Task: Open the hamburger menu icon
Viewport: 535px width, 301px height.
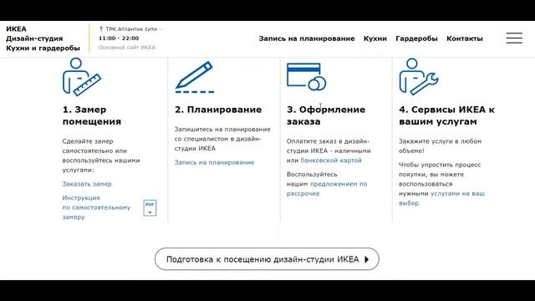Action: click(514, 38)
